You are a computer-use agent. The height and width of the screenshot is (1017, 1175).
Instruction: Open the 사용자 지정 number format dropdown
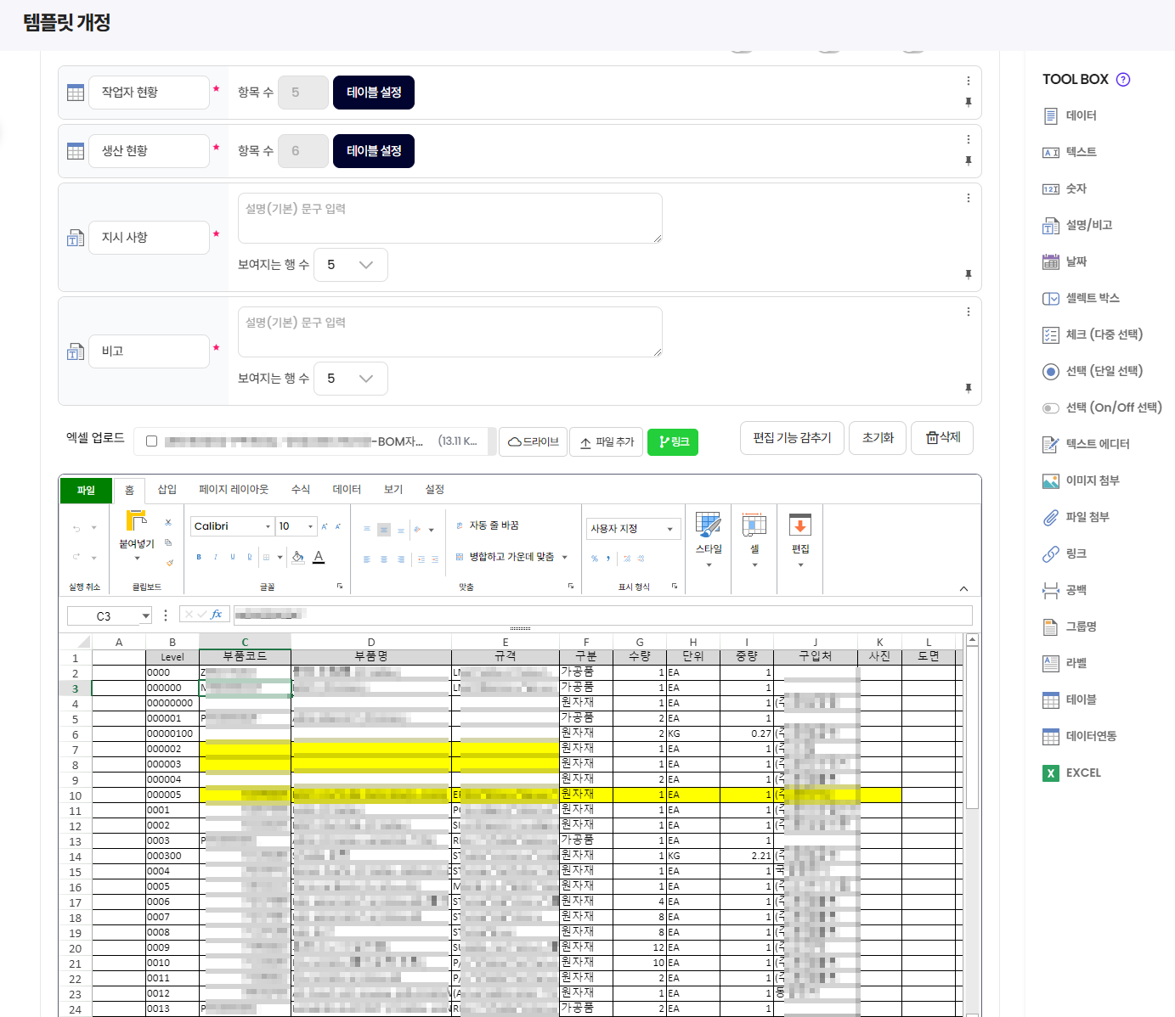pos(633,529)
